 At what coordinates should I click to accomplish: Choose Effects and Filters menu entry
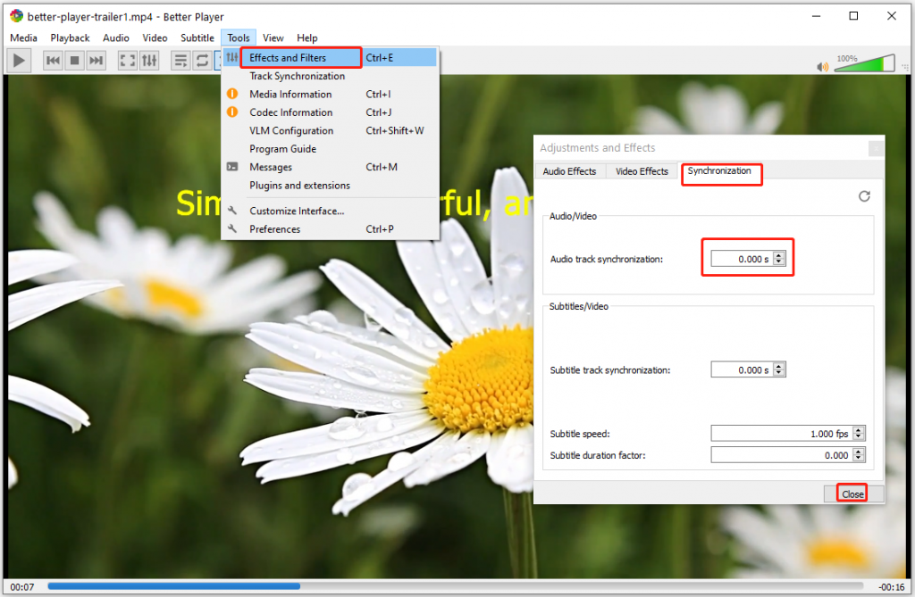pyautogui.click(x=288, y=58)
